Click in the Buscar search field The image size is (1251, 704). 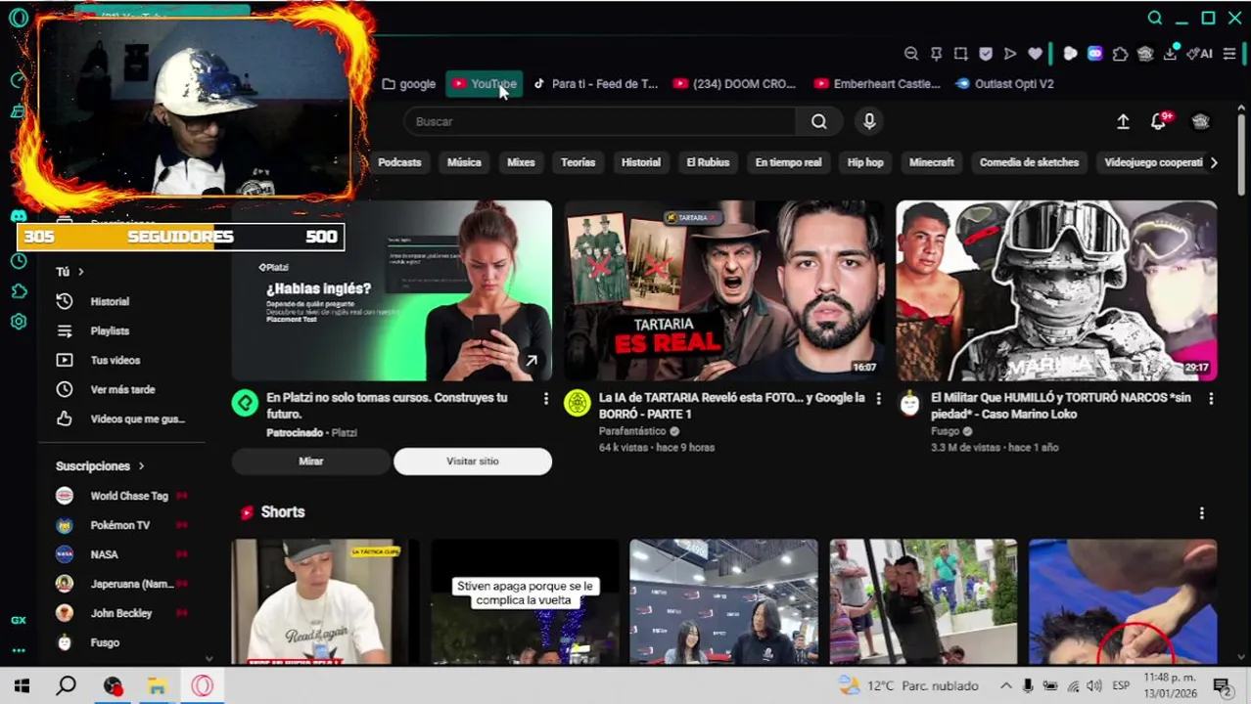coord(601,121)
